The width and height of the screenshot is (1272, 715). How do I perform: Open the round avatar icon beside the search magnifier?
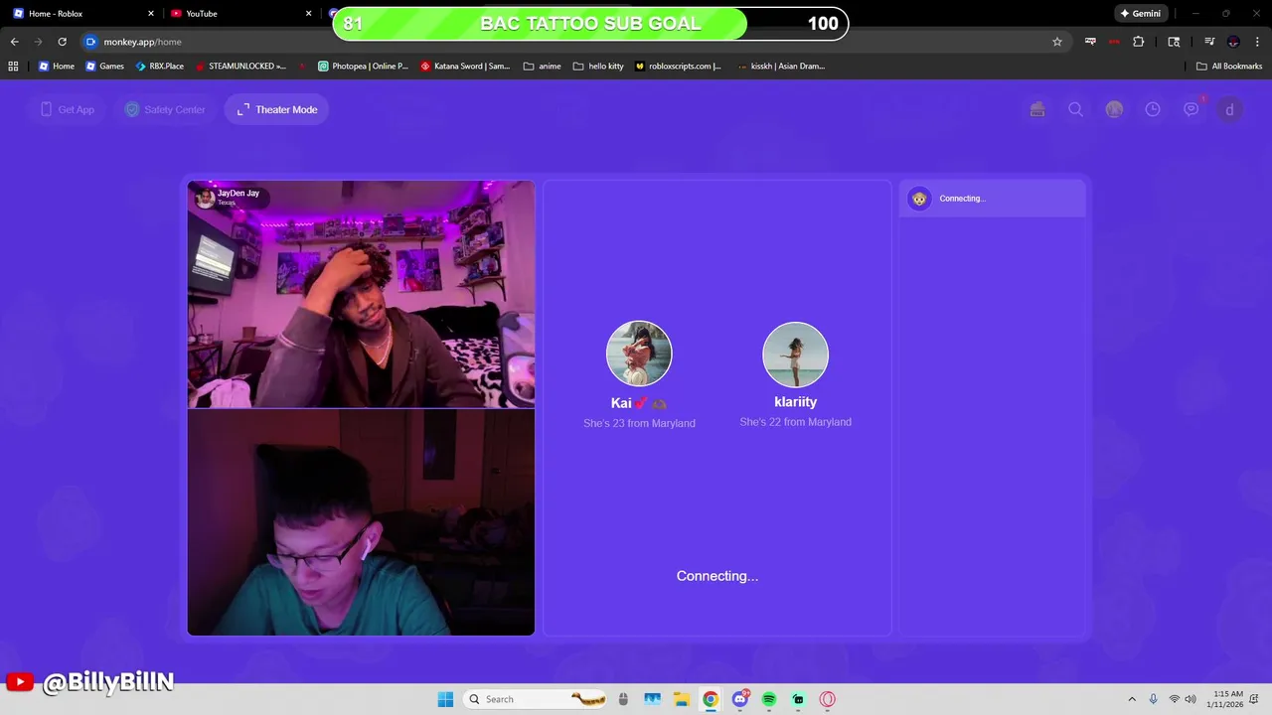click(1114, 109)
